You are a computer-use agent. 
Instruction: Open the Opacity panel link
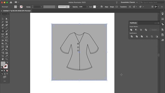point(75,7)
